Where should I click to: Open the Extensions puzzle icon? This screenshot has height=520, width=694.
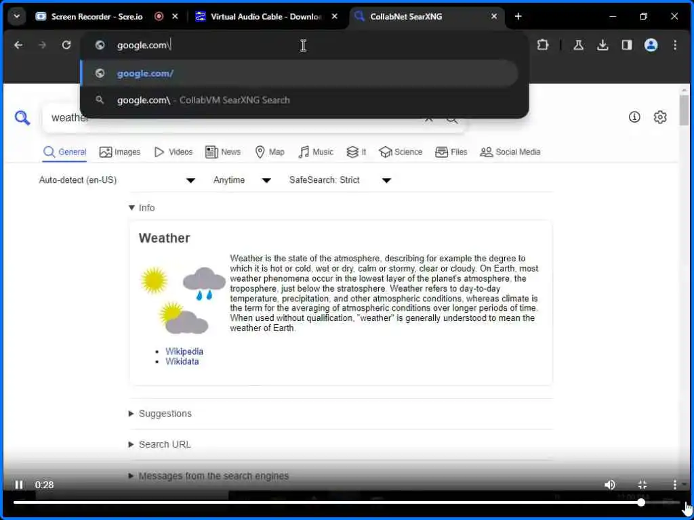(543, 45)
